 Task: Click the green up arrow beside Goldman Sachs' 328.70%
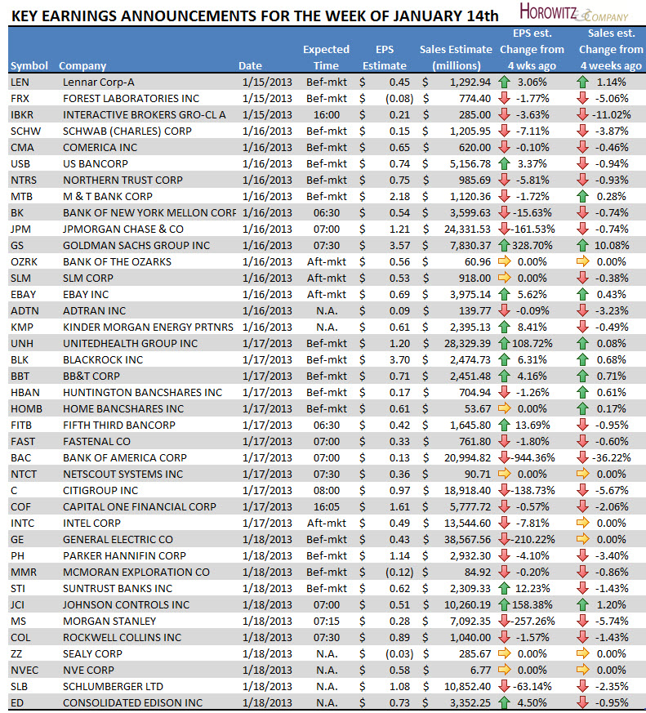pos(504,246)
